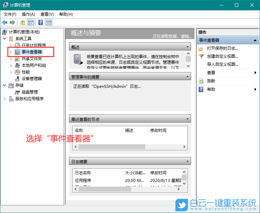Expand the 任务计划程序 node arrow
Image resolution: width=260 pixels, height=213 pixels.
[x=11, y=45]
